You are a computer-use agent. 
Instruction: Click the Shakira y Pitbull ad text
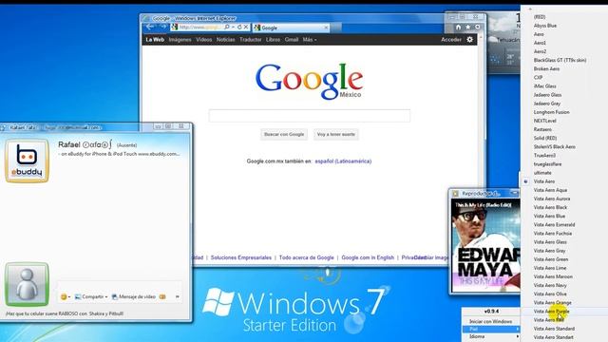(x=65, y=313)
